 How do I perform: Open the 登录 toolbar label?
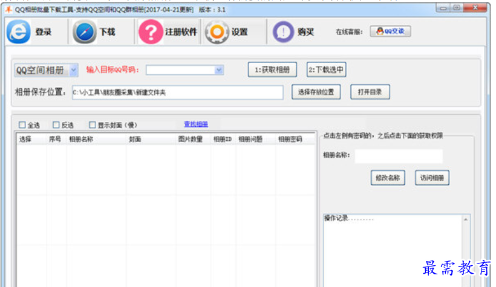43,32
